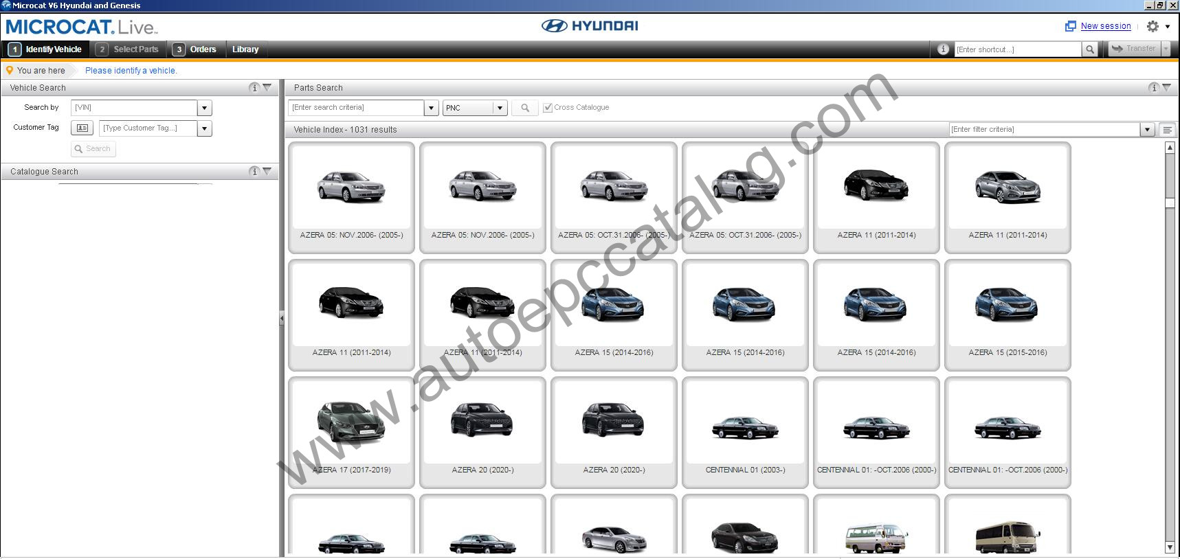Select AZERA 15 (2015-2016) thumbnail

[1008, 315]
